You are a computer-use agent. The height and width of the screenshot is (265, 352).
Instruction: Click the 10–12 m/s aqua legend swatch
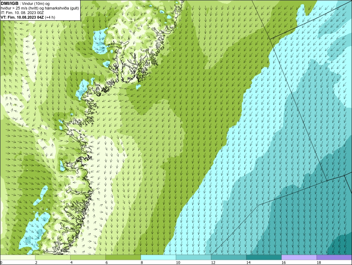[194, 257]
